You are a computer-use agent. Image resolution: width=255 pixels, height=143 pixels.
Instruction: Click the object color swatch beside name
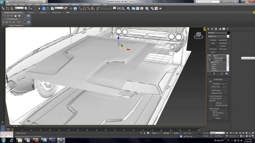click(x=229, y=32)
